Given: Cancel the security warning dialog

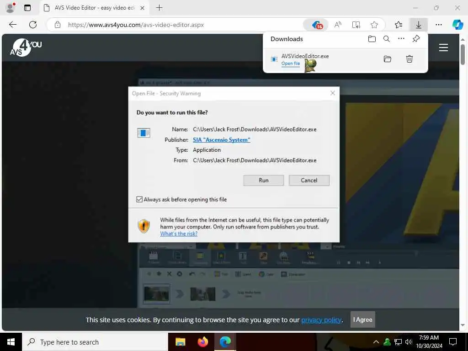Looking at the screenshot, I should (309, 180).
